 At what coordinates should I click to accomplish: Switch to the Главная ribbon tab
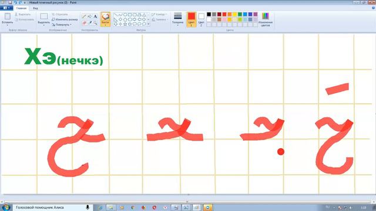click(x=21, y=8)
